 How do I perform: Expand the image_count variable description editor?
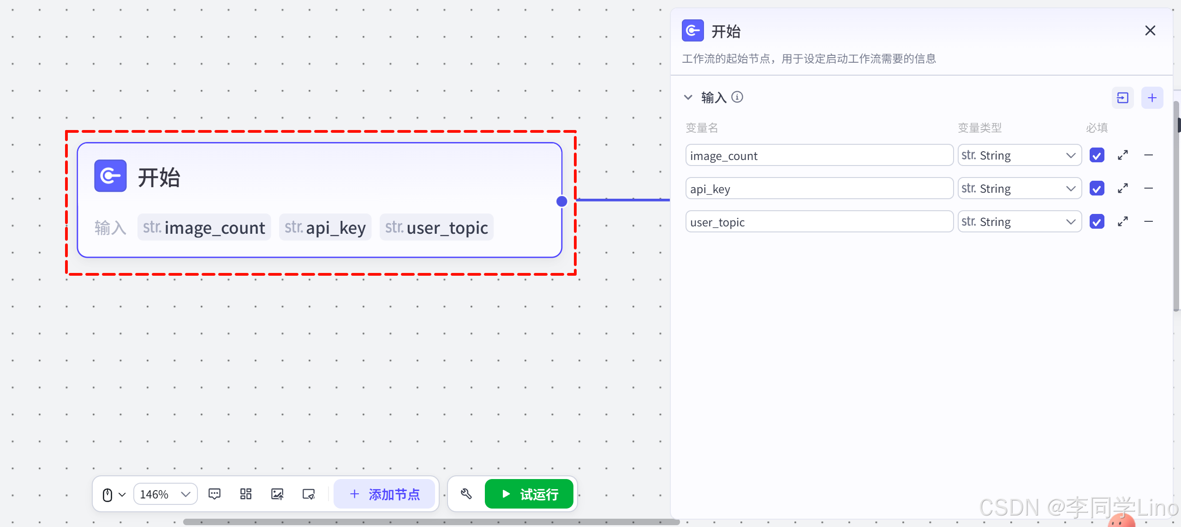pyautogui.click(x=1122, y=155)
